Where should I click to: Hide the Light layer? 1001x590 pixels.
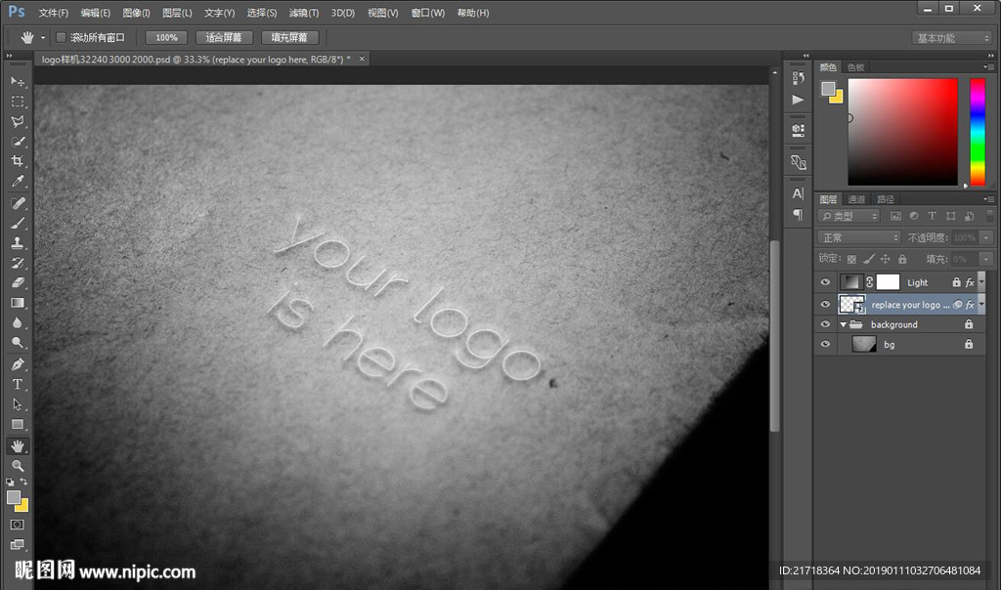pyautogui.click(x=825, y=282)
